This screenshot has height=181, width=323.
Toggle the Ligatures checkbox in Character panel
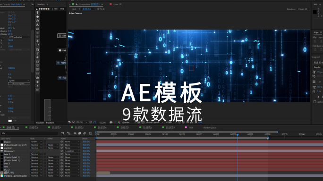pyautogui.click(x=314, y=102)
